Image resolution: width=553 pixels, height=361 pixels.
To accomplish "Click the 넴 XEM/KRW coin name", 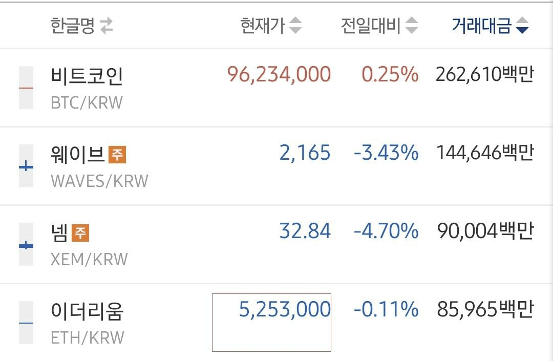I will [89, 245].
